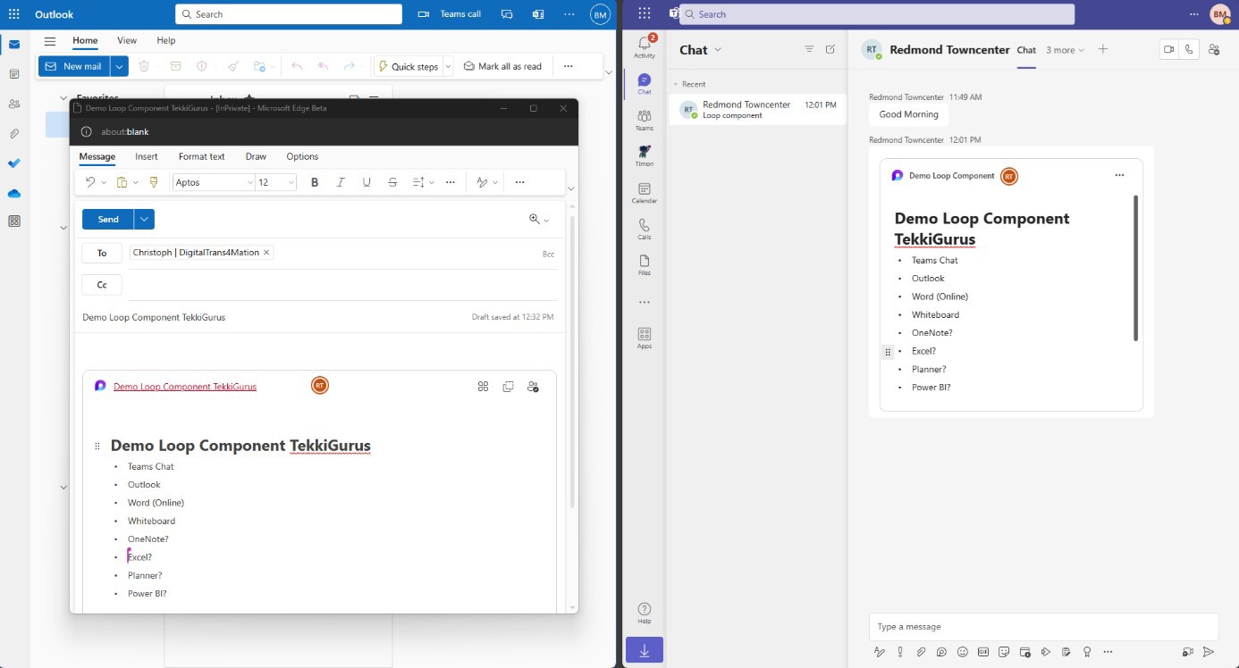Click Mark all as read
1239x668 pixels.
[x=502, y=66]
